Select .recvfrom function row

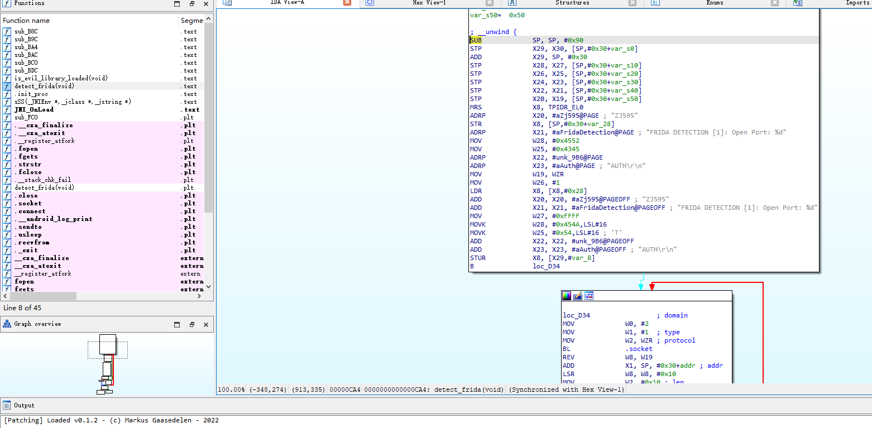point(103,242)
